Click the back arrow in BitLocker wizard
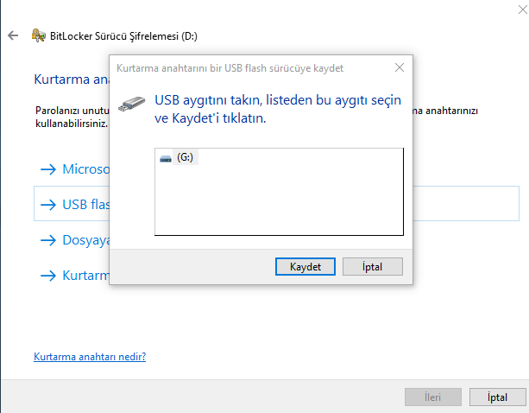This screenshot has height=413, width=529. coord(13,35)
